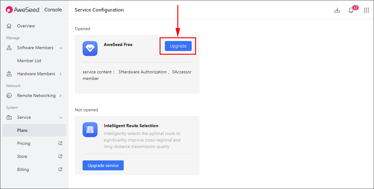This screenshot has height=189, width=374.
Task: Click the Remote Networking icon
Action: point(9,95)
